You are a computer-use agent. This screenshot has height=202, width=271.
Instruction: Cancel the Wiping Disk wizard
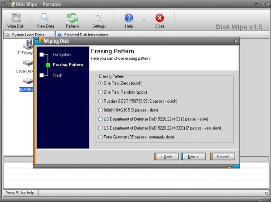pos(222,157)
